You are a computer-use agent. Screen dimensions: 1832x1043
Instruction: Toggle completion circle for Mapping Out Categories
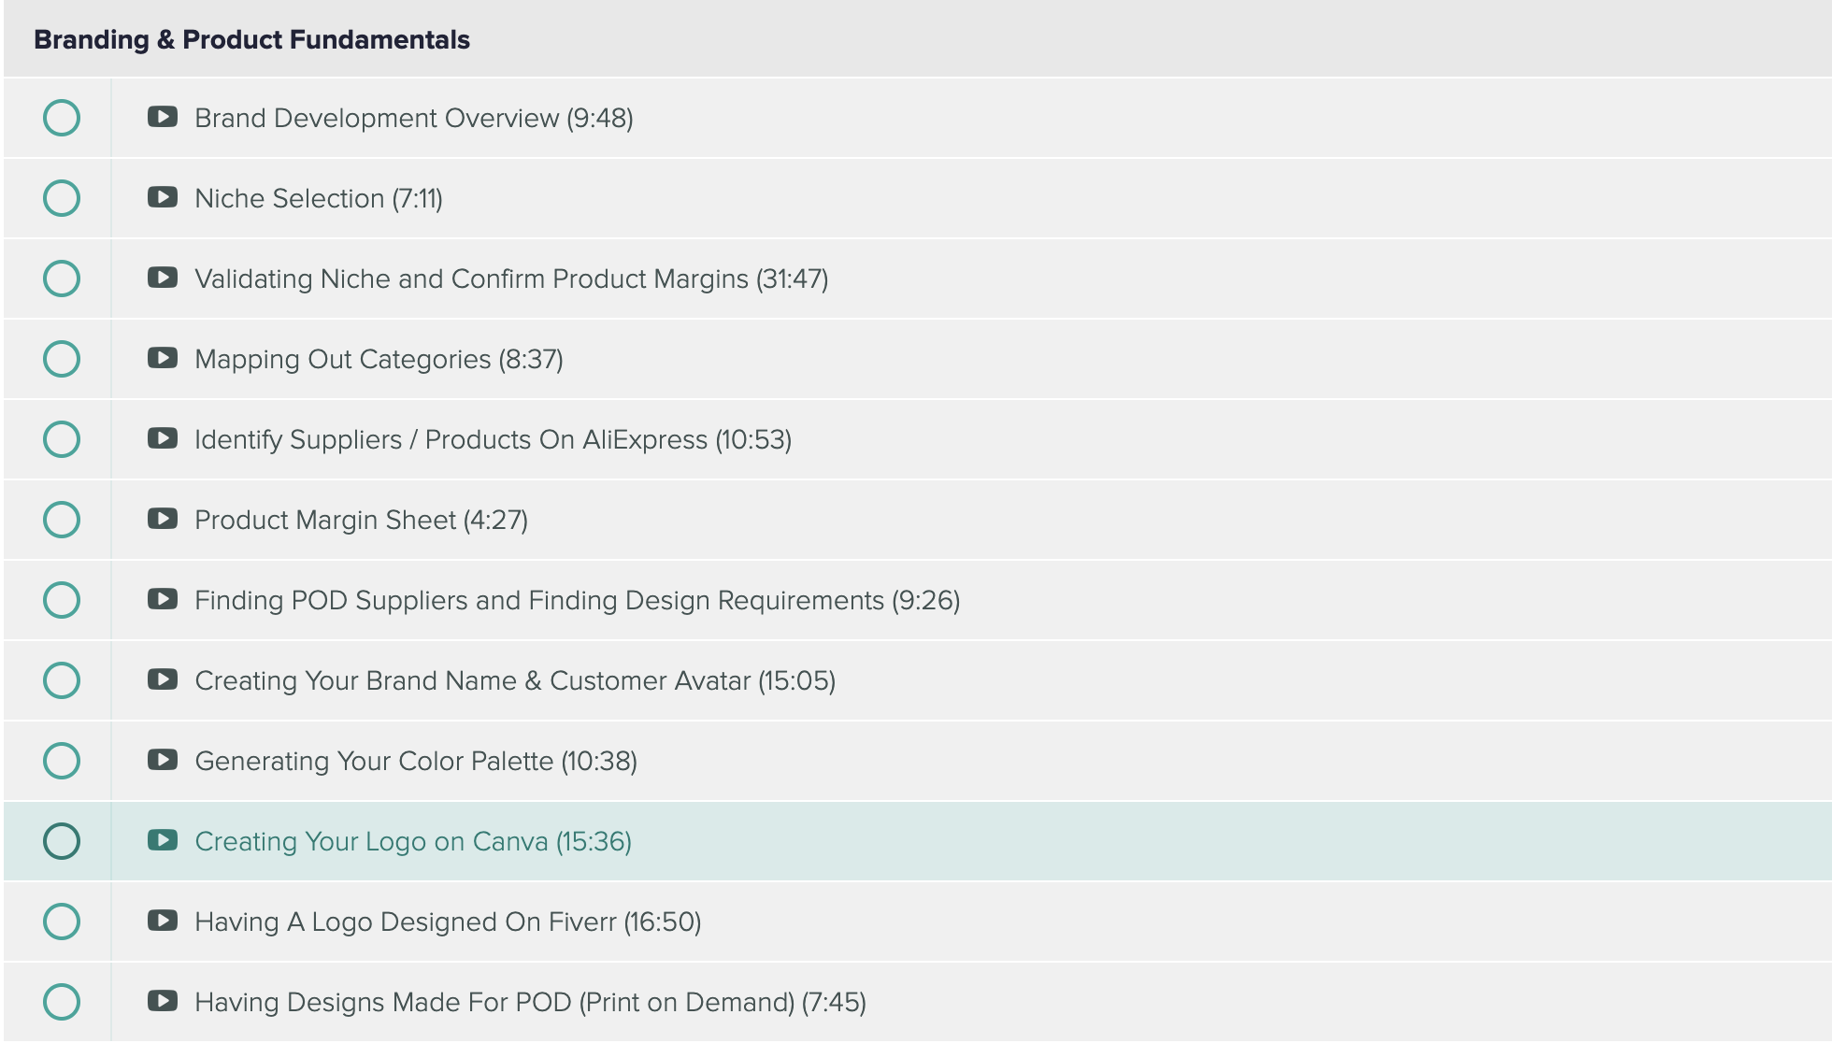pos(62,359)
